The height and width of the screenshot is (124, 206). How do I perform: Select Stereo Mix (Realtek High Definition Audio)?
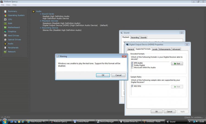tap(62, 30)
